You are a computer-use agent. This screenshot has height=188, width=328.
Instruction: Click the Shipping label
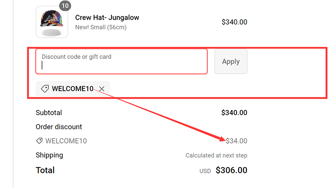[x=49, y=155]
